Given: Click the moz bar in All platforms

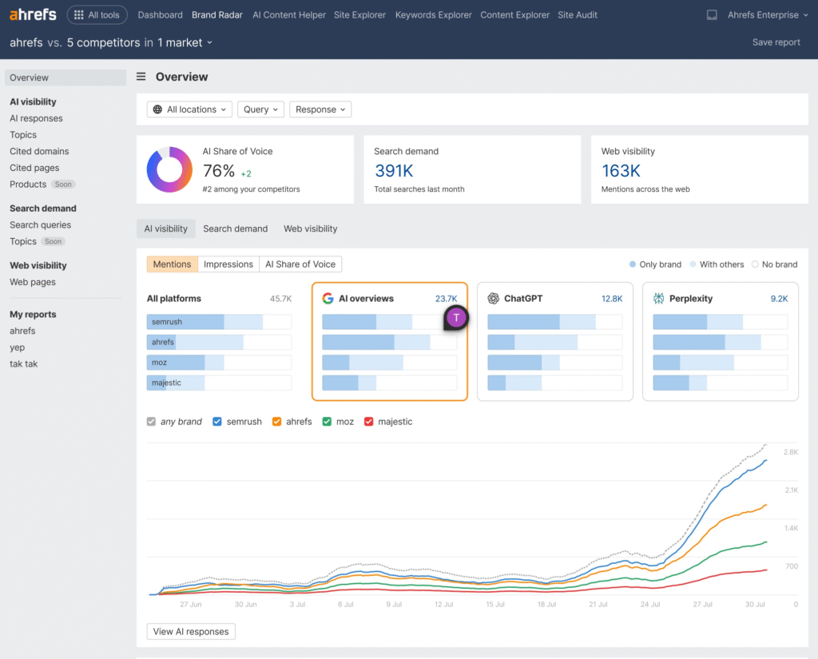Looking at the screenshot, I should coord(219,363).
